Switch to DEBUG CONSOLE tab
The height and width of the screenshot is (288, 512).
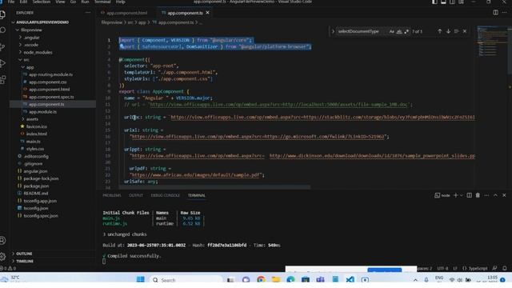coord(166,195)
